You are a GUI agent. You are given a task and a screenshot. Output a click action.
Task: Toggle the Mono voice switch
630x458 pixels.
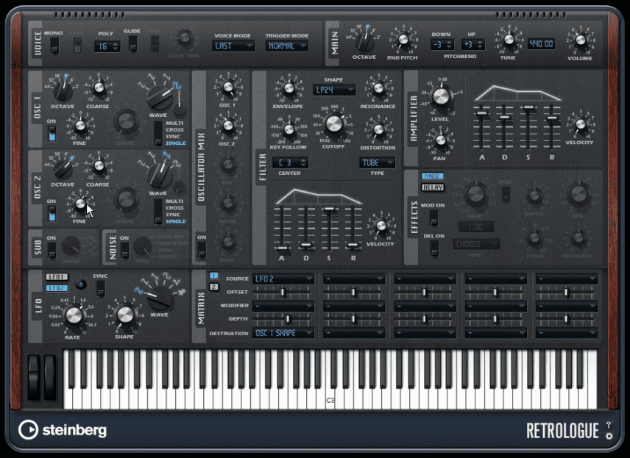[54, 46]
